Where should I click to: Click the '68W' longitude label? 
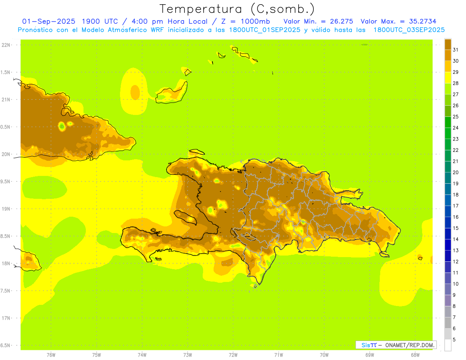pos(415,355)
